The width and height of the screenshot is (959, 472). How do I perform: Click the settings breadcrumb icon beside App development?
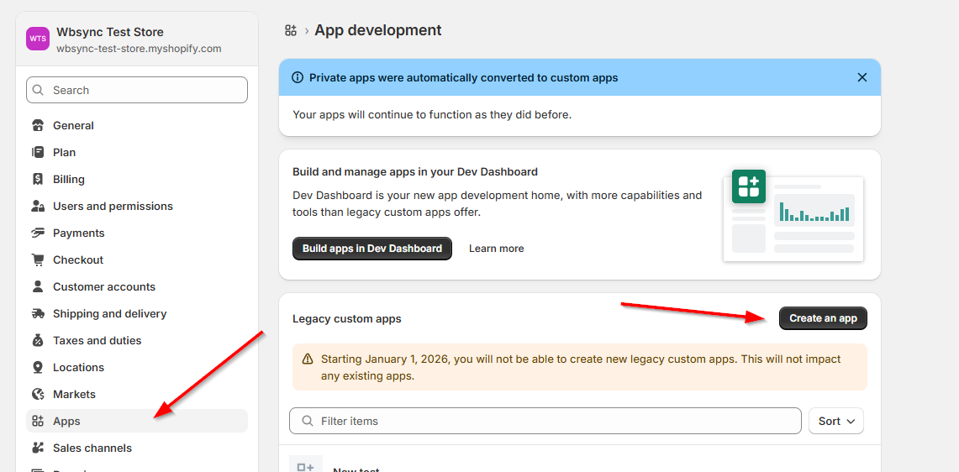[291, 30]
